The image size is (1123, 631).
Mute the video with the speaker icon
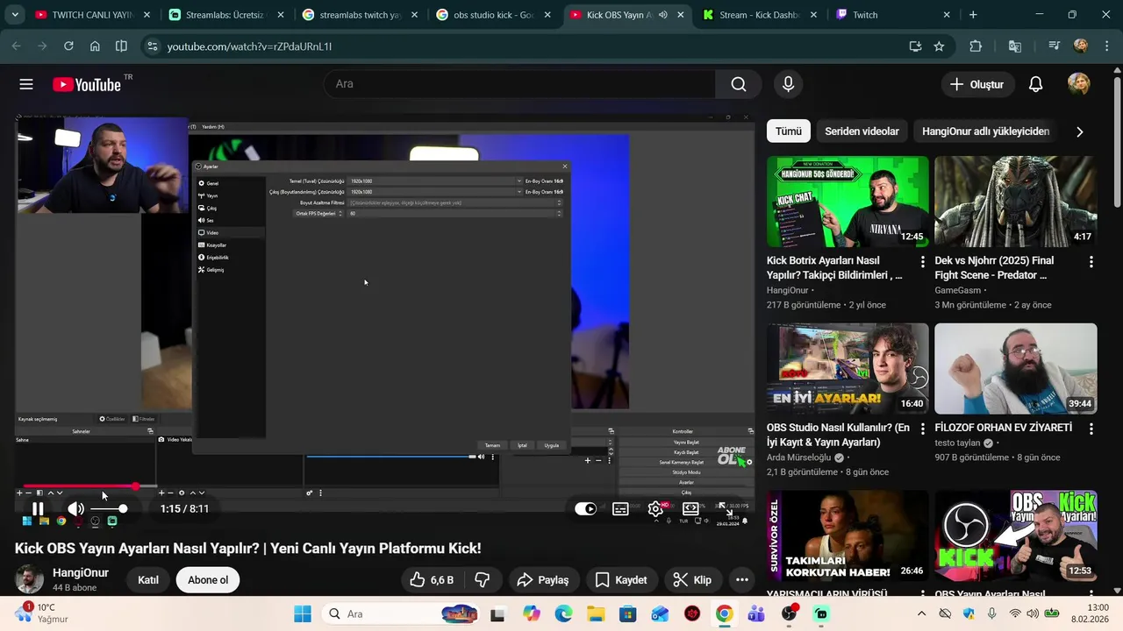[x=76, y=509]
